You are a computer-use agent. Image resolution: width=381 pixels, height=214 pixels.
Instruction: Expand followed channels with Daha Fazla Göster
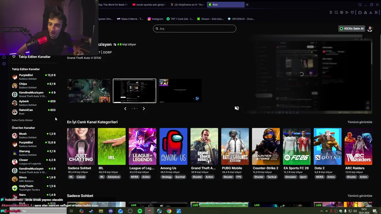tap(22, 120)
